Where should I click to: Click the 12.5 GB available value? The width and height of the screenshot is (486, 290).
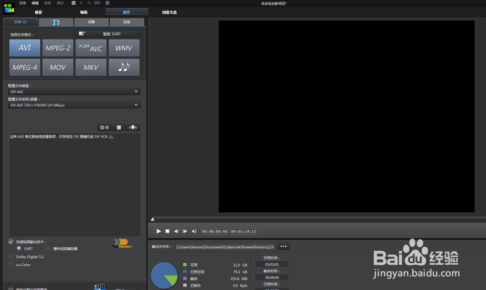[240, 265]
